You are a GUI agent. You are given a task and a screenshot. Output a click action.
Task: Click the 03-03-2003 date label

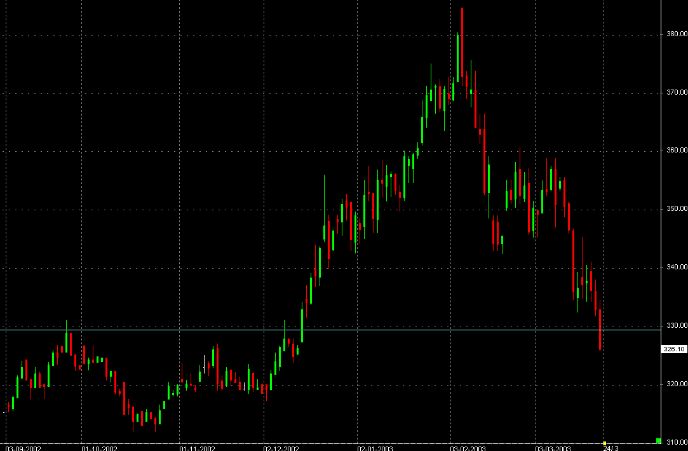tap(553, 448)
